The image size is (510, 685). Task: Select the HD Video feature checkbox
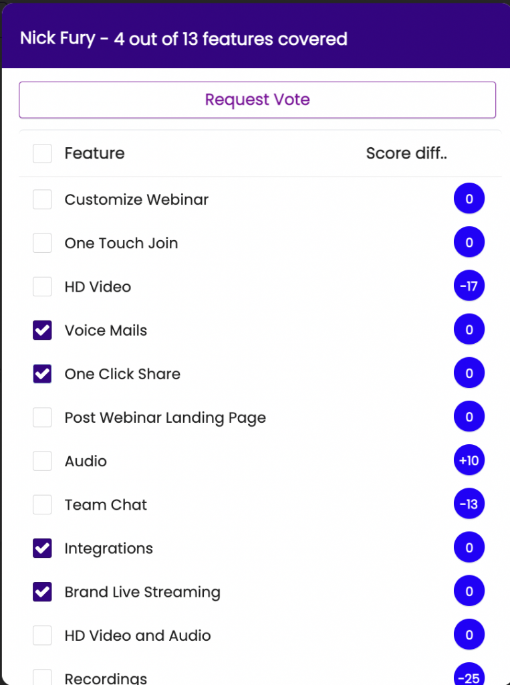[42, 287]
